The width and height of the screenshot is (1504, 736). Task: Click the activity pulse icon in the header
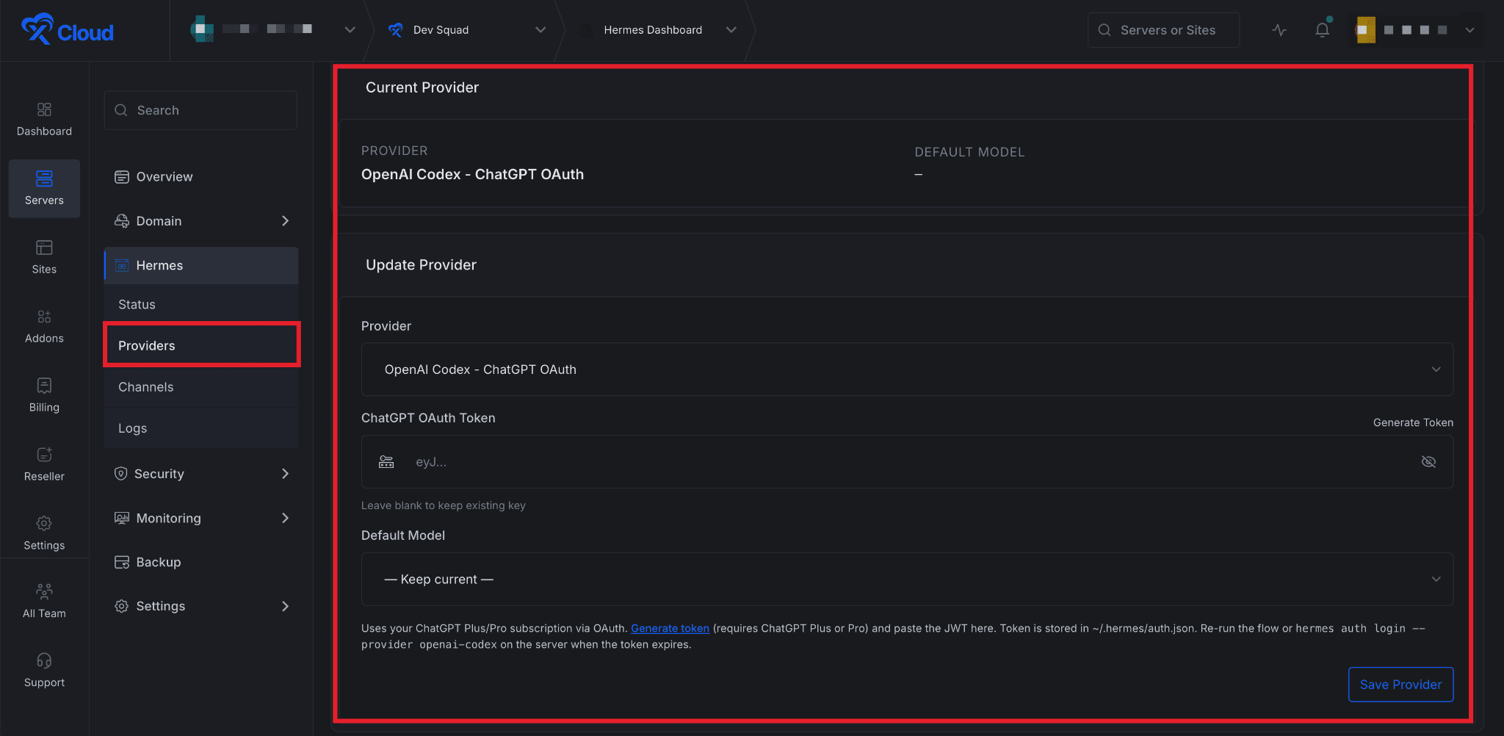[1279, 29]
